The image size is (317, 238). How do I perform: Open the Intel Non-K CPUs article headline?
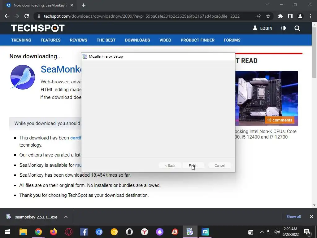pos(266,134)
